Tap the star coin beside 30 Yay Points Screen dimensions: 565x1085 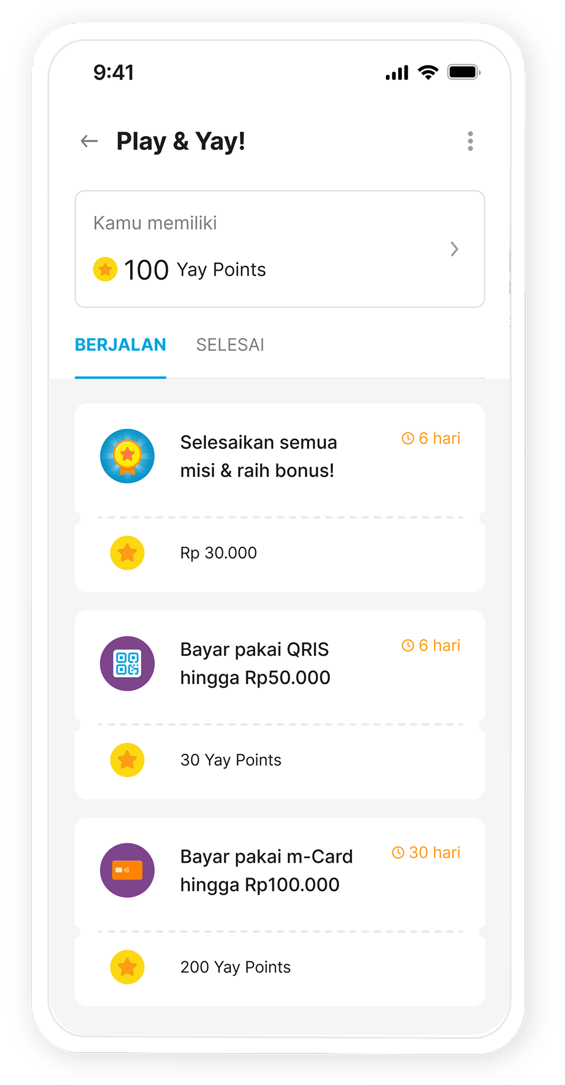(x=127, y=760)
